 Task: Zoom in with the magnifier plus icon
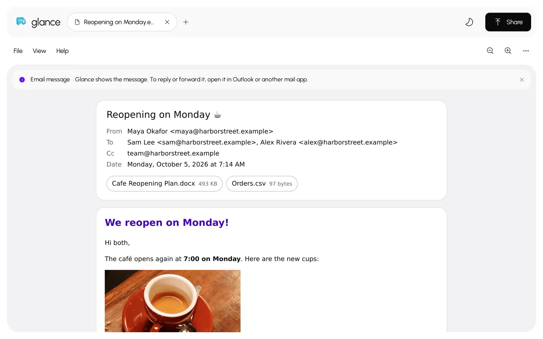point(508,51)
